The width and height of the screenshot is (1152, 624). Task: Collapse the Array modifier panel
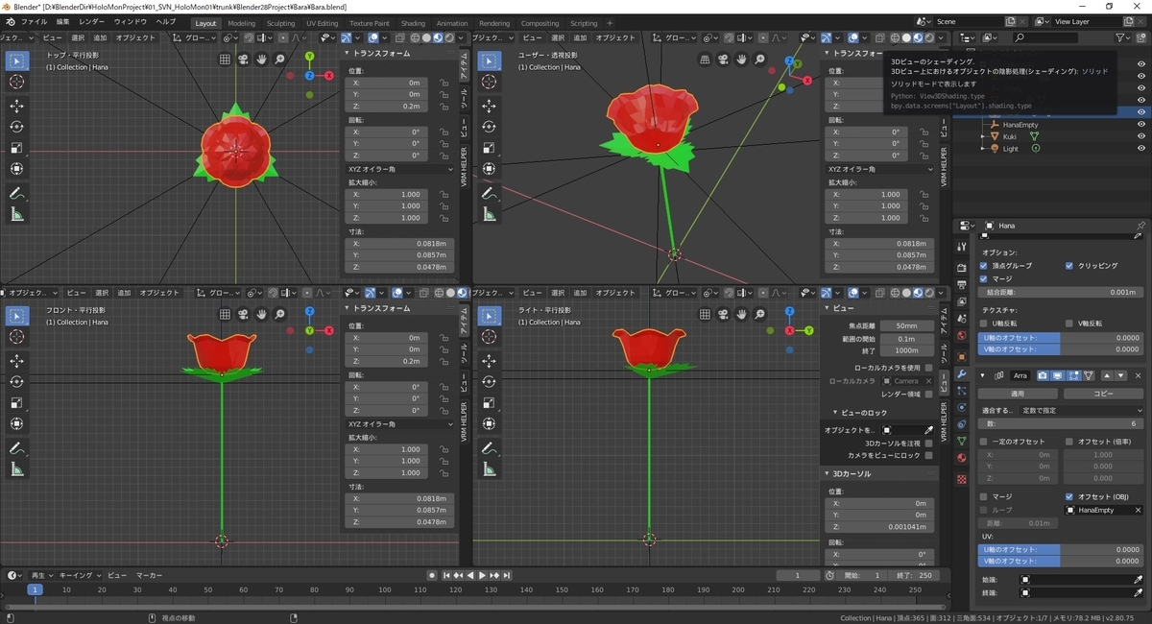click(x=984, y=375)
